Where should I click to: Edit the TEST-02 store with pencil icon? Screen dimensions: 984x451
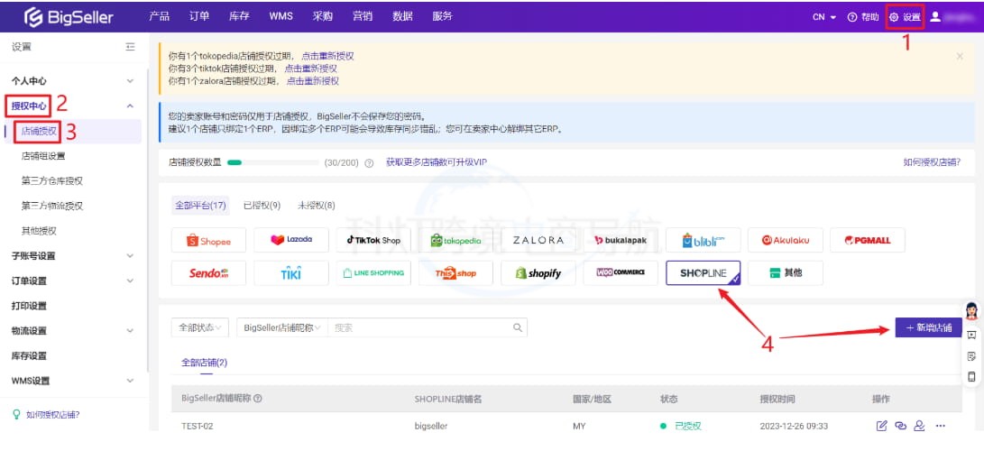[x=882, y=426]
